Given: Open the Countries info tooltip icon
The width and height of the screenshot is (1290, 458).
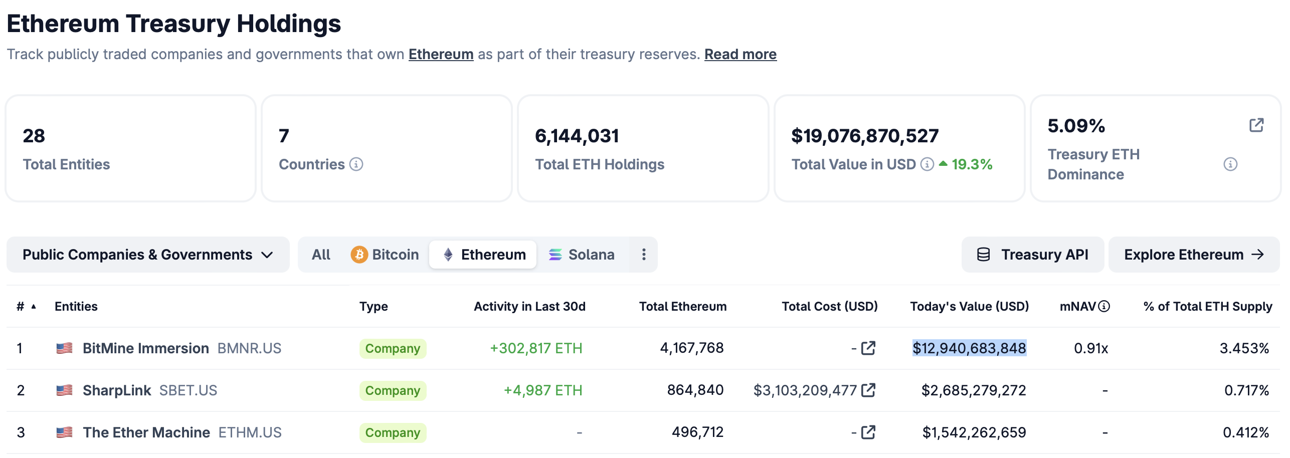Looking at the screenshot, I should tap(356, 163).
